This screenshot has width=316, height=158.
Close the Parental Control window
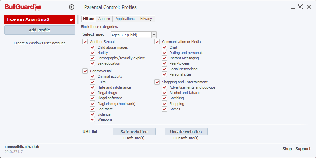(x=309, y=6)
